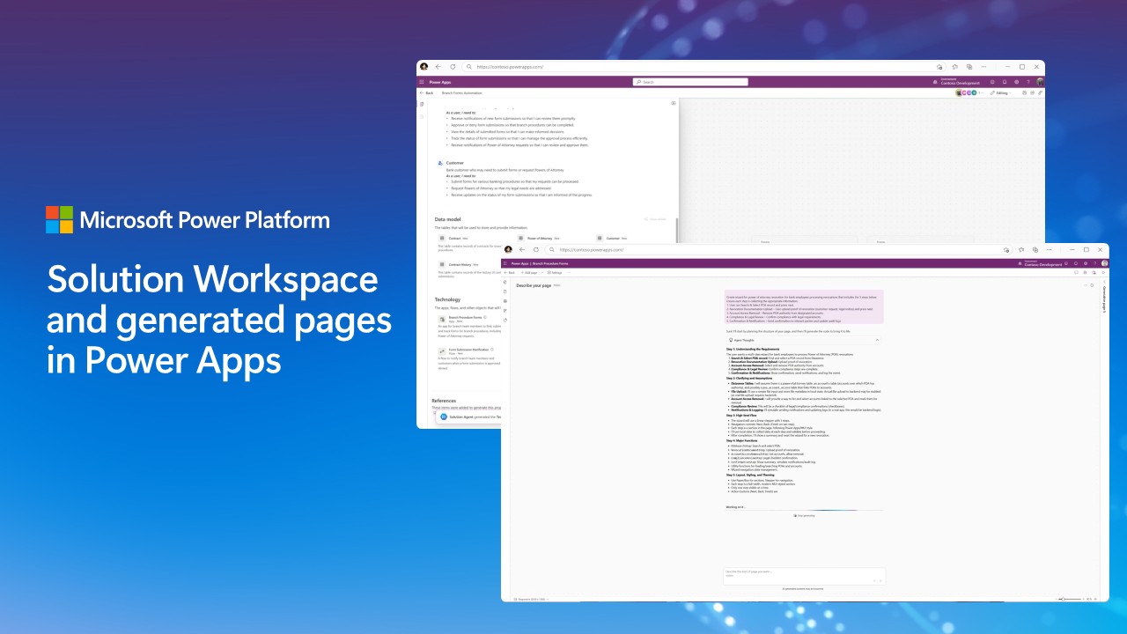Click the describe page prompt text box
Screen dimensions: 1127x634
(804, 576)
